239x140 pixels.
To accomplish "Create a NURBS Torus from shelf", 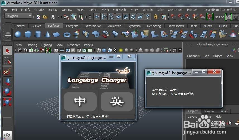I will [x=67, y=35].
